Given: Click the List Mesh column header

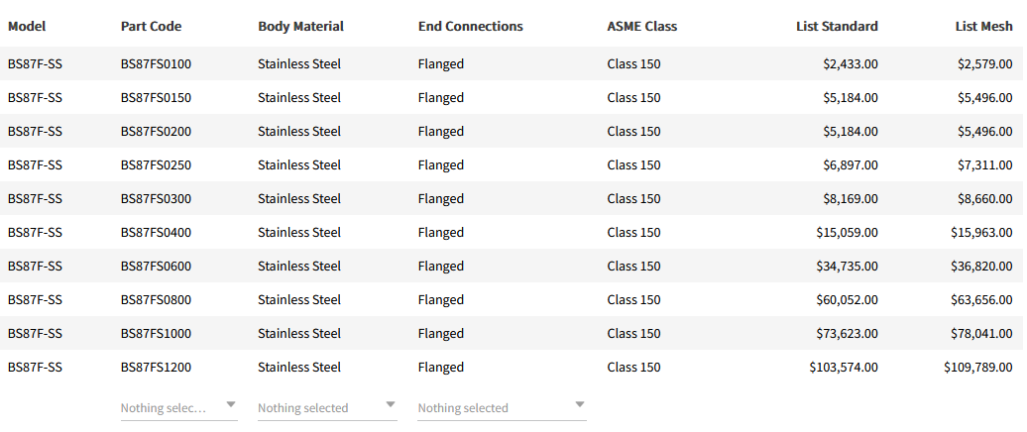Looking at the screenshot, I should pos(983,27).
